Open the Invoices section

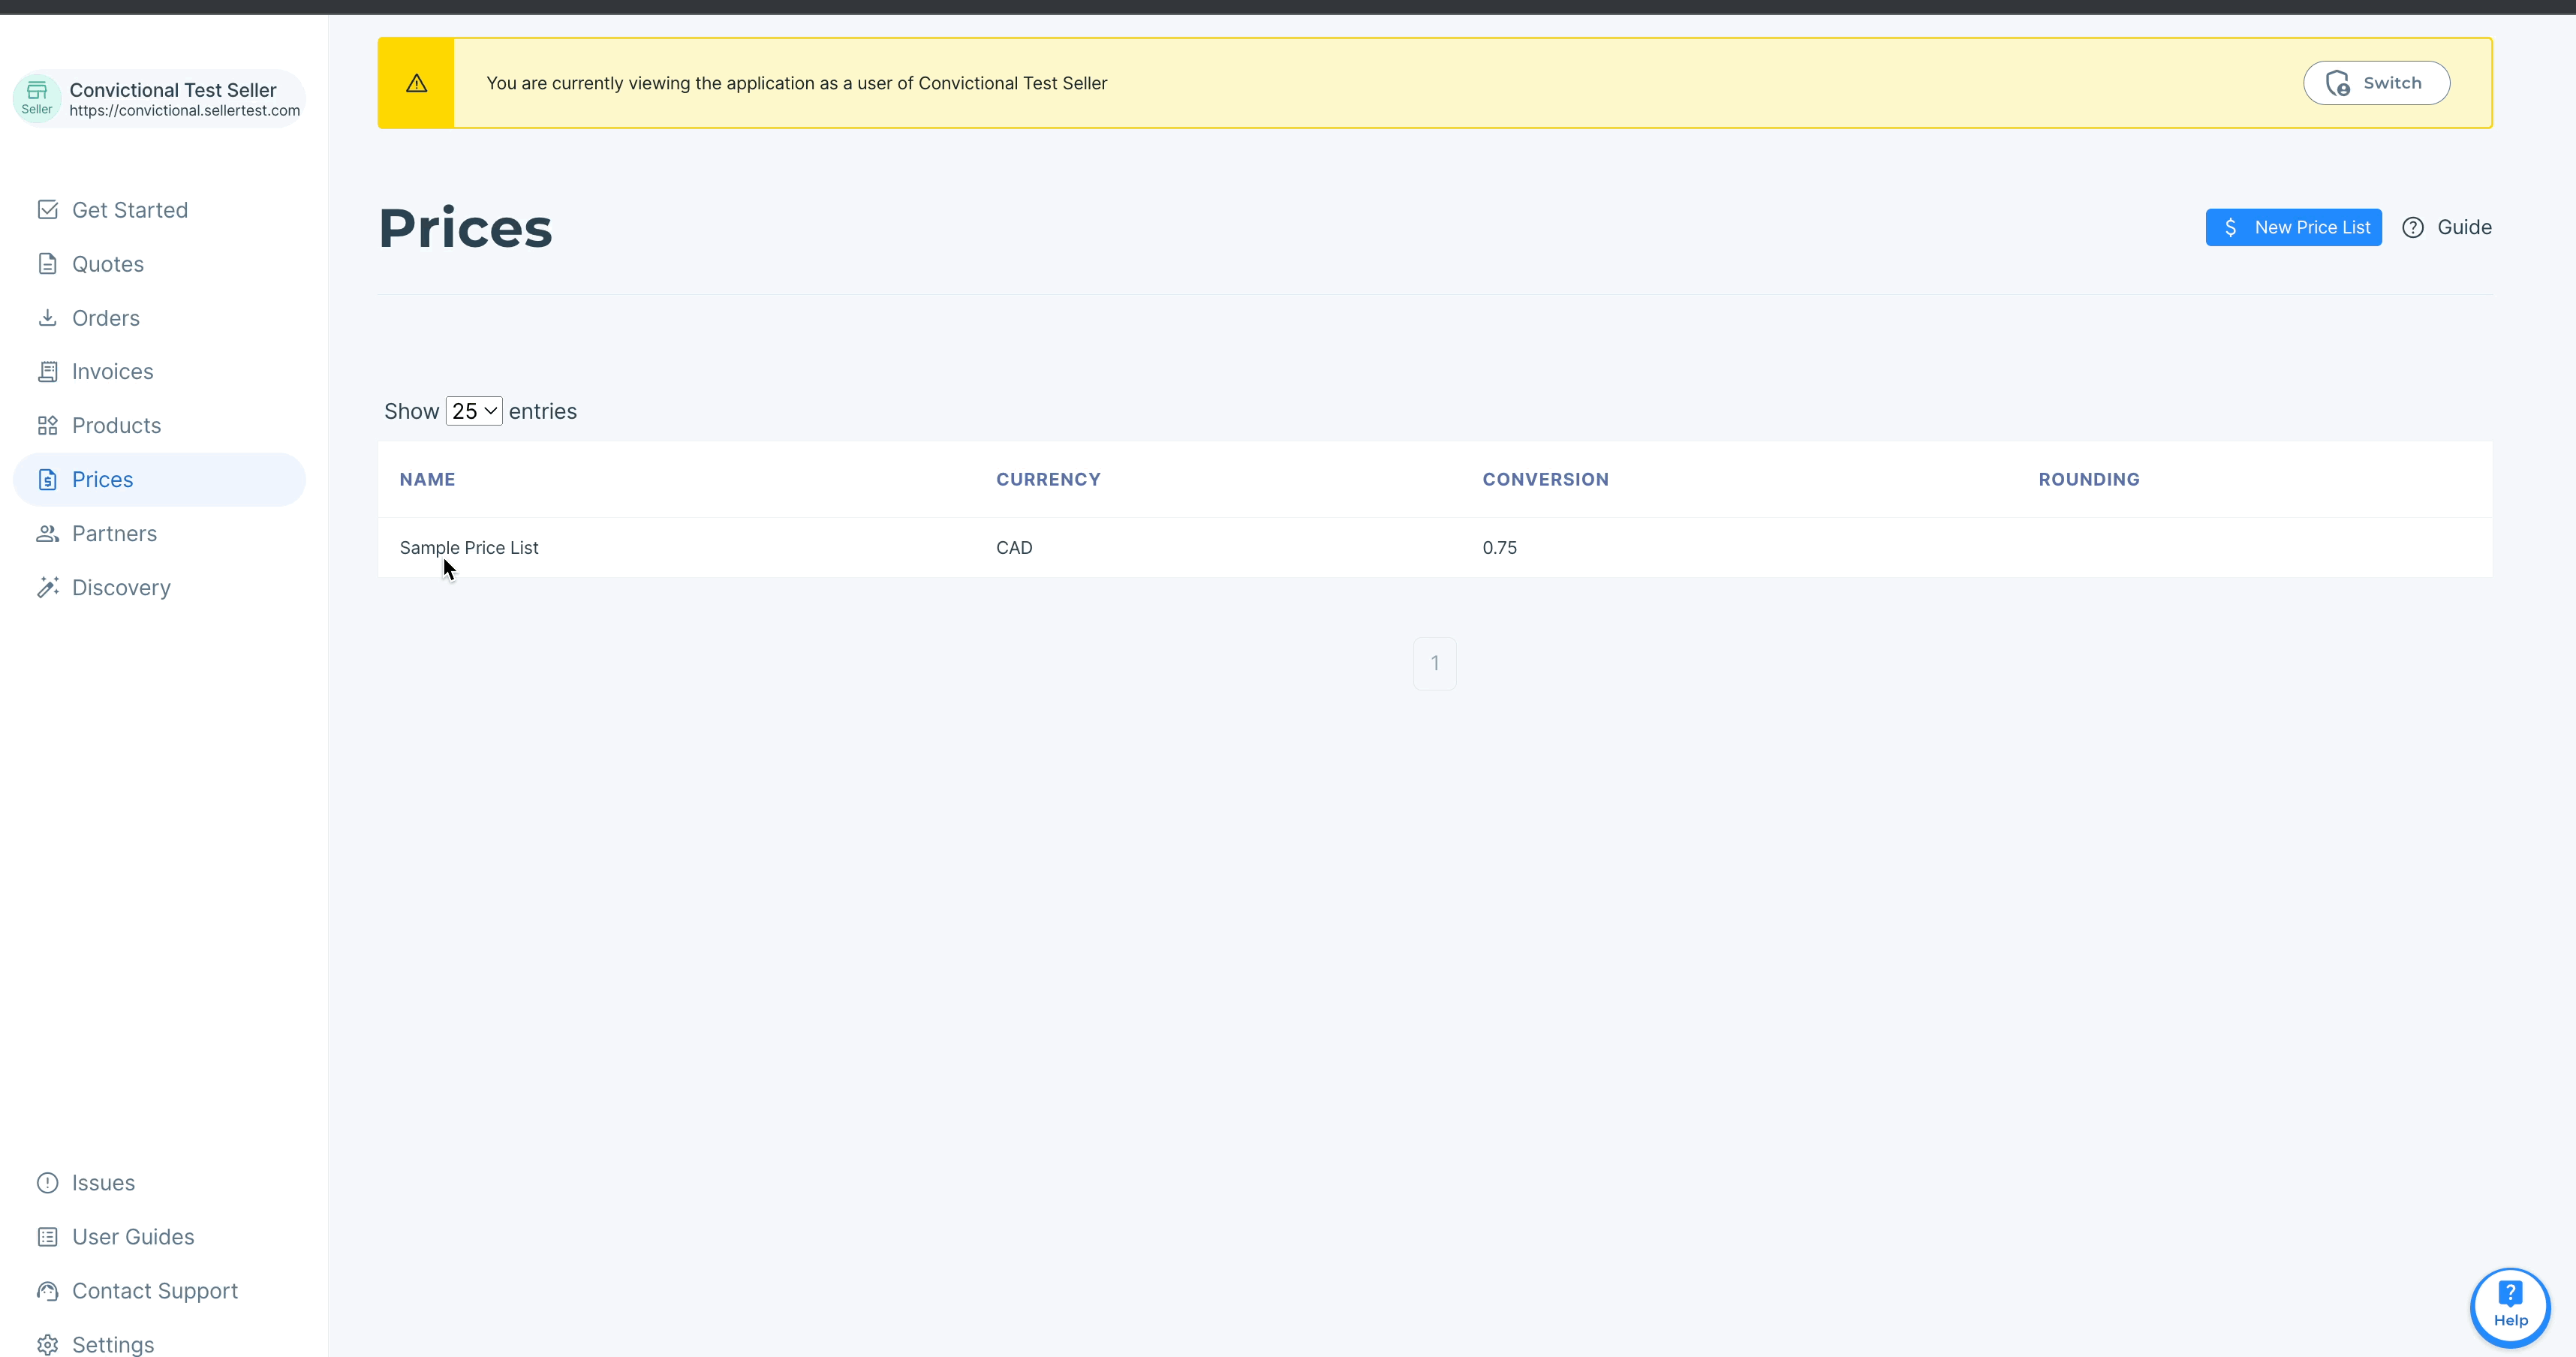pos(159,372)
